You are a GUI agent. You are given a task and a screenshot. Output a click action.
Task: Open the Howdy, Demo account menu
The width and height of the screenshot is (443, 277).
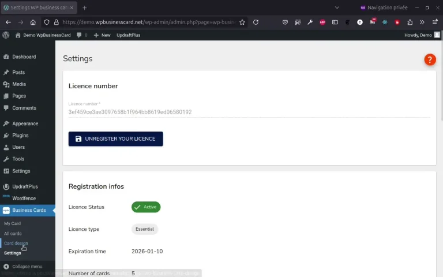tap(422, 35)
